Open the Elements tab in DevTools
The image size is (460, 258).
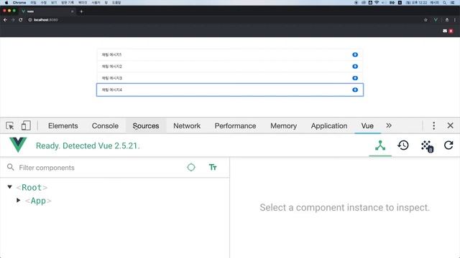pyautogui.click(x=63, y=126)
